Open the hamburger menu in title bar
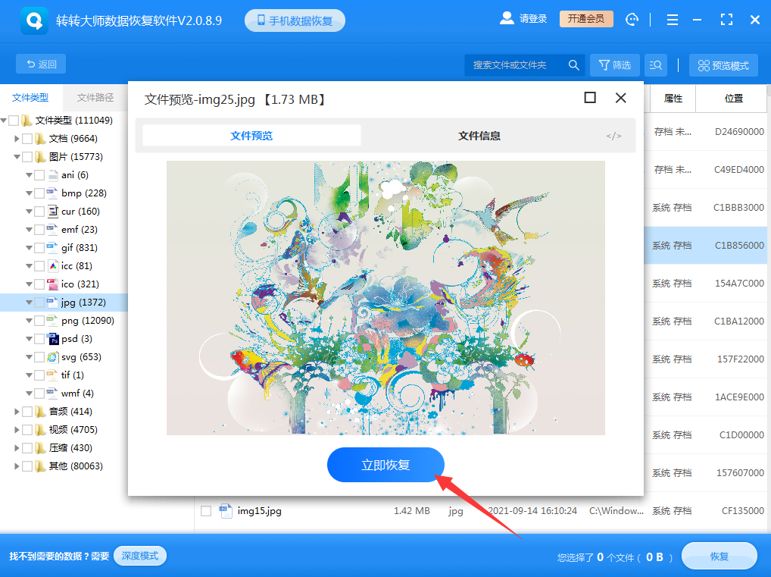The height and width of the screenshot is (577, 771). coord(672,19)
